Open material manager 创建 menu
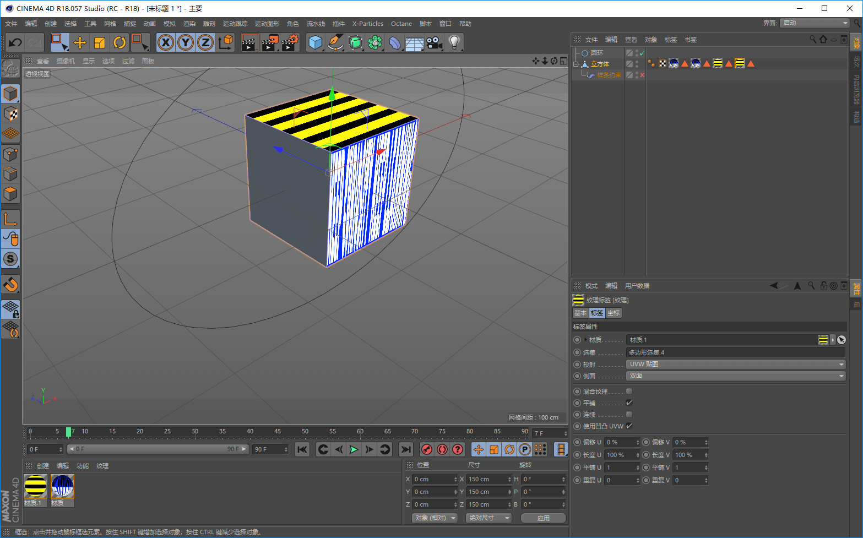863x538 pixels. coord(43,466)
